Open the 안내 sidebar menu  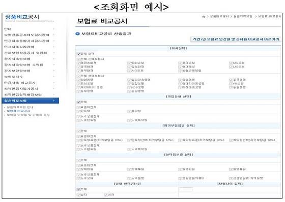coord(8,29)
